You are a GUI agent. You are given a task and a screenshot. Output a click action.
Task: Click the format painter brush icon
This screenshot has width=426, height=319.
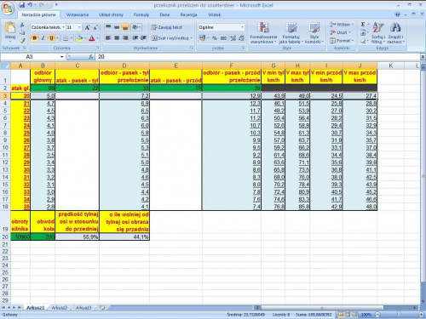22,41
